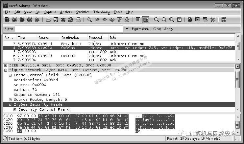
Task: Close this capture file via toolbar X
Action: coord(63,20)
